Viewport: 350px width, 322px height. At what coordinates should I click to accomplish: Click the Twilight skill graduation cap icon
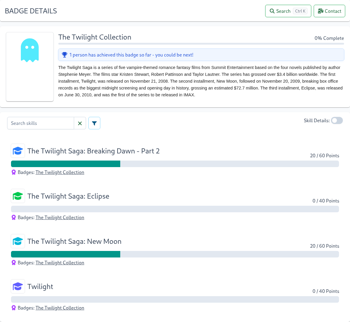pos(18,286)
